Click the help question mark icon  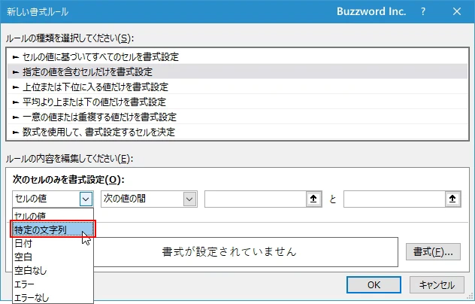coord(423,11)
